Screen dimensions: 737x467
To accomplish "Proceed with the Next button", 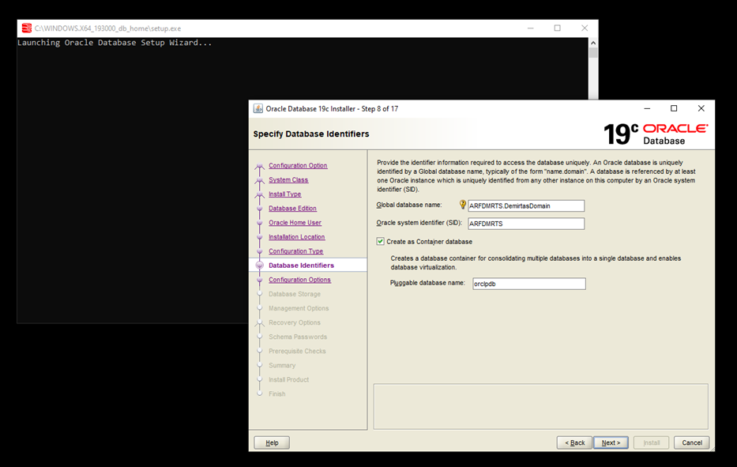I will tap(611, 443).
